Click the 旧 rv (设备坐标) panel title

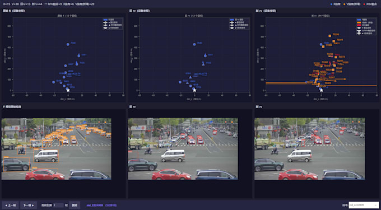click(x=140, y=11)
